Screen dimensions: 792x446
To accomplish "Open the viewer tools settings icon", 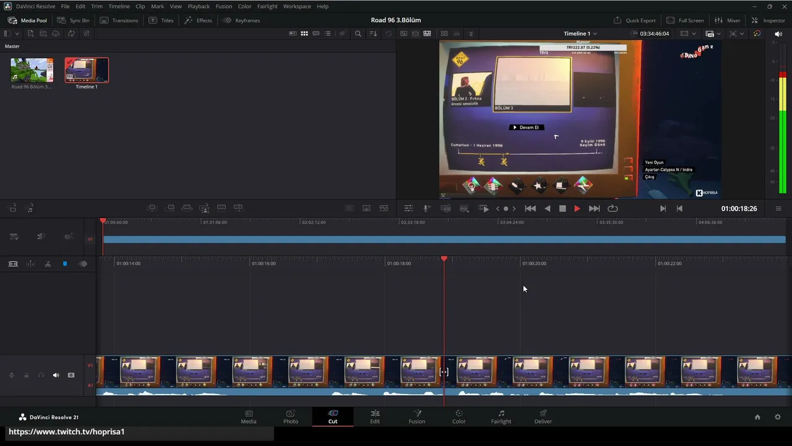I will click(x=408, y=209).
